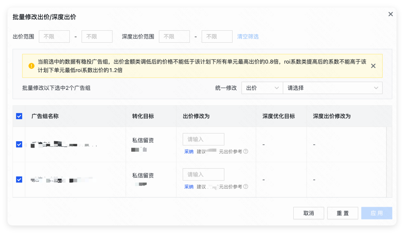Open the 出价 type dropdown
The image size is (404, 233).
pos(262,88)
